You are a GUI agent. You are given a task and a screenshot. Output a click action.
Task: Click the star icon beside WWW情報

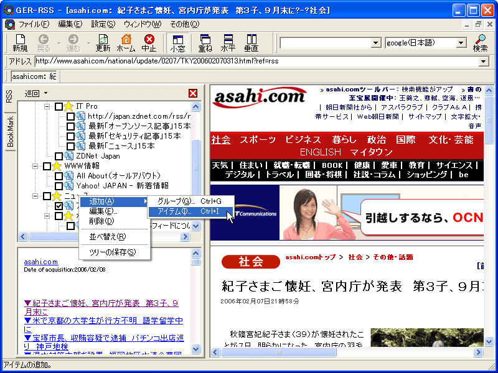click(x=57, y=166)
